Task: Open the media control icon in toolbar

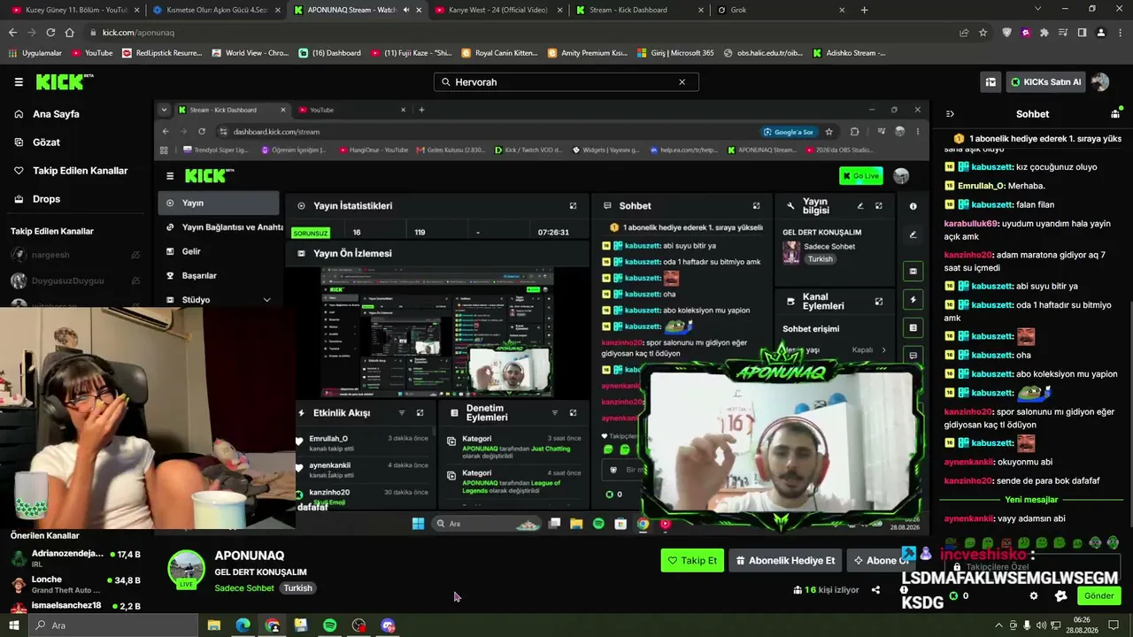Action: tap(1063, 33)
